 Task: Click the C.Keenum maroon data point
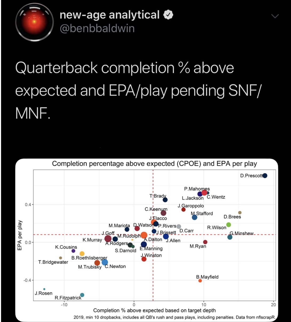(164, 213)
